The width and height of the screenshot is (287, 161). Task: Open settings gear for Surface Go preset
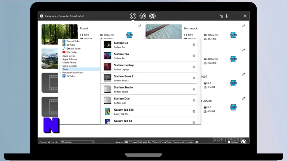pyautogui.click(x=194, y=44)
